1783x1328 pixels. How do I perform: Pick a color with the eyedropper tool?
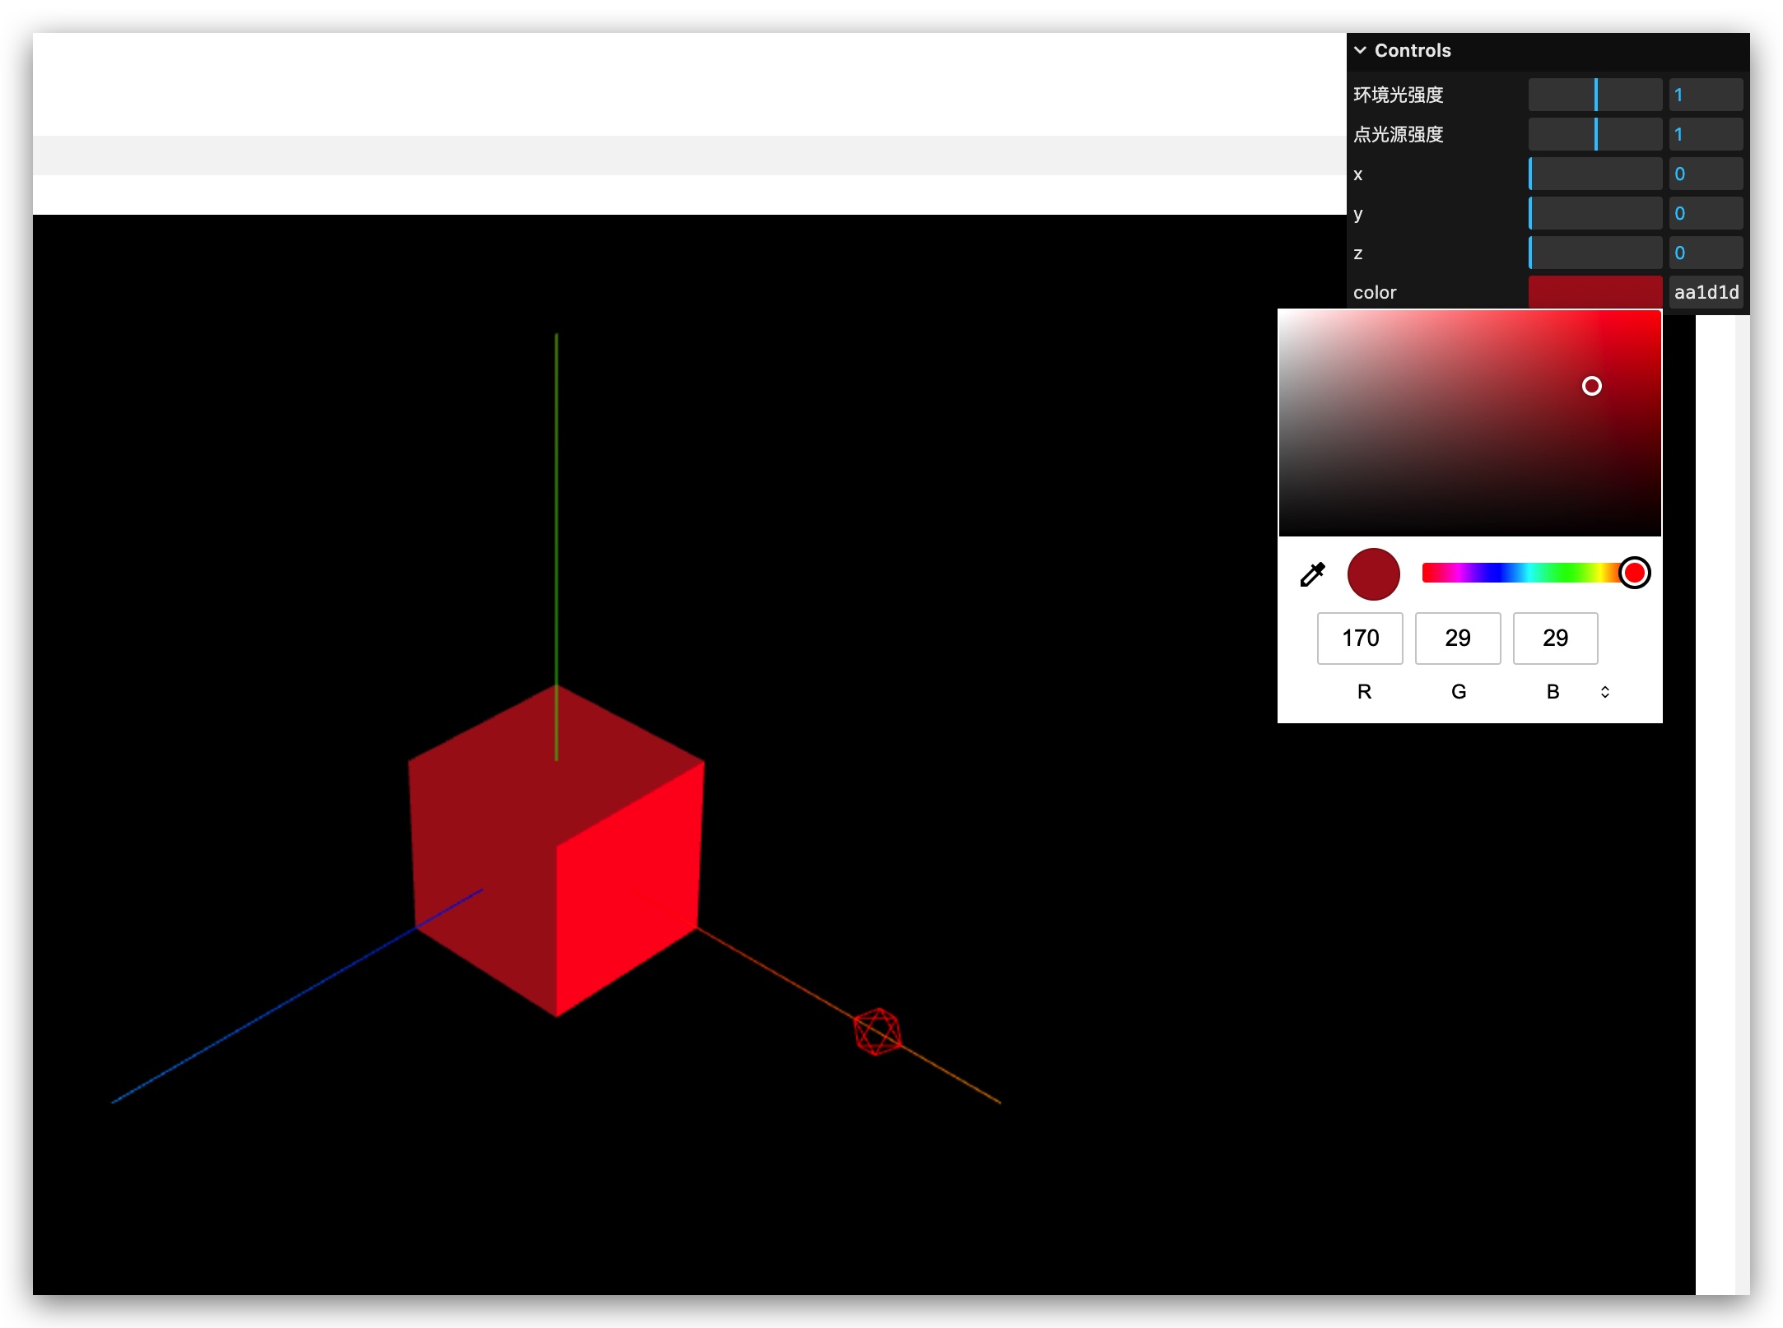pos(1312,573)
